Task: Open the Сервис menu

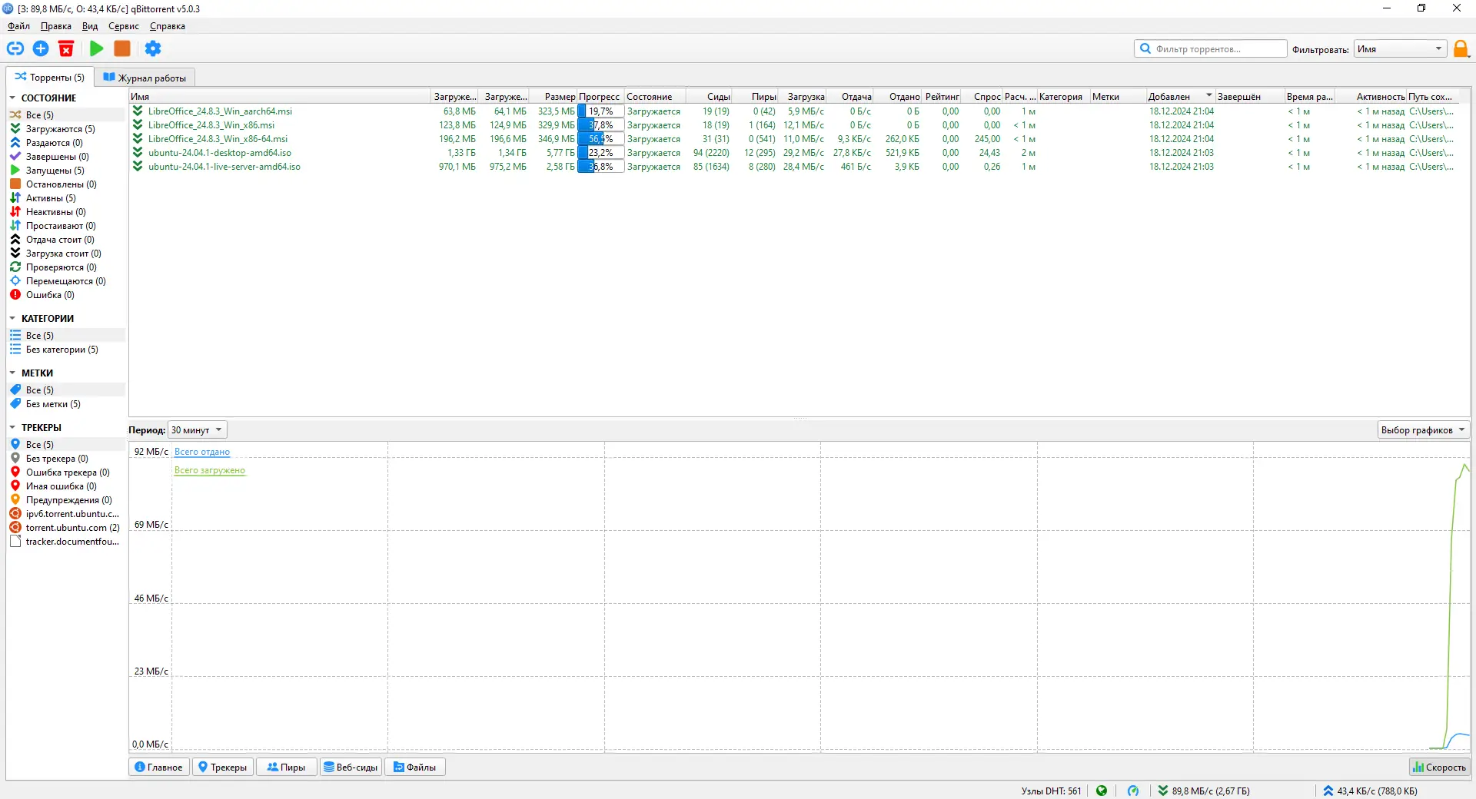Action: click(x=124, y=26)
